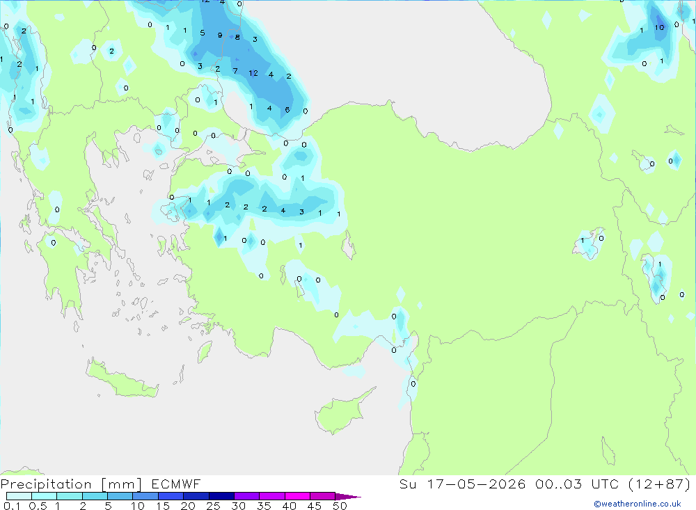Click the 'ECMWF' model label
Viewport: 696px width, 510px height.
click(x=176, y=484)
